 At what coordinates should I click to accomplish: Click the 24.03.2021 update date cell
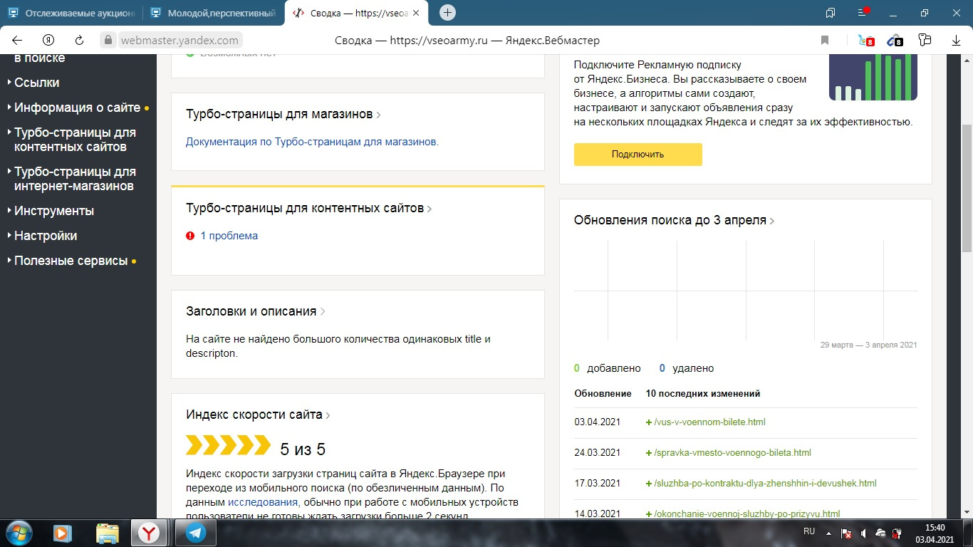click(598, 453)
